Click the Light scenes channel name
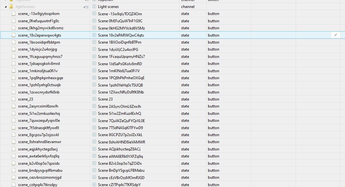This screenshot has width=345, height=187. (x=108, y=7)
